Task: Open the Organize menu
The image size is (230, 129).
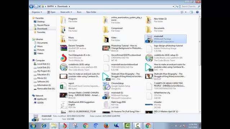Action: click(37, 12)
